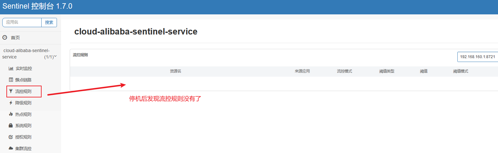498x153 pixels.
Task: Click the real-time monitoring bar chart icon
Action: [11, 68]
